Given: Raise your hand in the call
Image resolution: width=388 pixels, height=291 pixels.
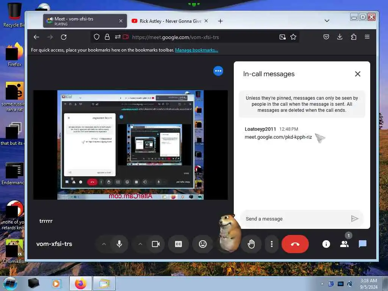Looking at the screenshot, I should 251,244.
